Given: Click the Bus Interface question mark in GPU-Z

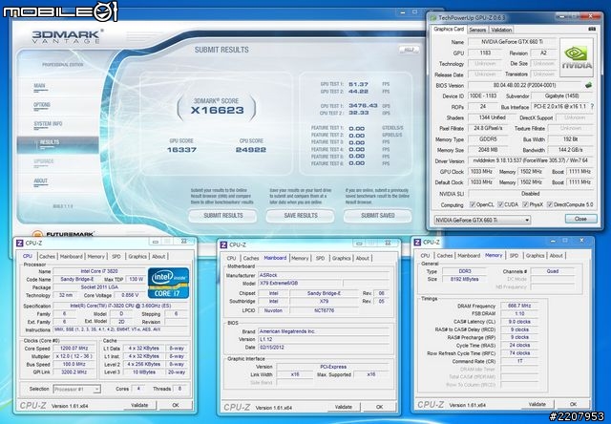Looking at the screenshot, I should click(592, 106).
